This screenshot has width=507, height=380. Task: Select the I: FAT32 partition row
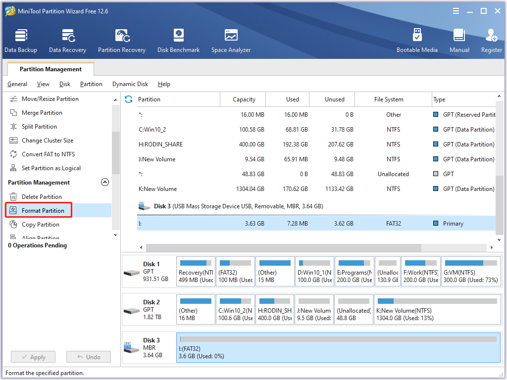tap(316, 224)
